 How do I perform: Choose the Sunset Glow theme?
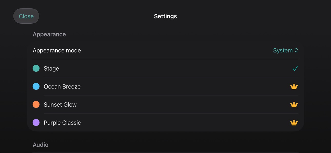coord(165,104)
